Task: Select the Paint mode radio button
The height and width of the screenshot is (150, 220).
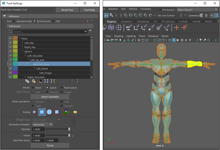Action: (x=33, y=88)
